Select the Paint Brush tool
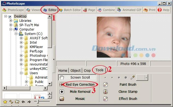 click(128, 85)
